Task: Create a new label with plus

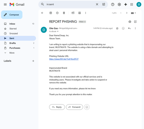Action: click(33, 61)
